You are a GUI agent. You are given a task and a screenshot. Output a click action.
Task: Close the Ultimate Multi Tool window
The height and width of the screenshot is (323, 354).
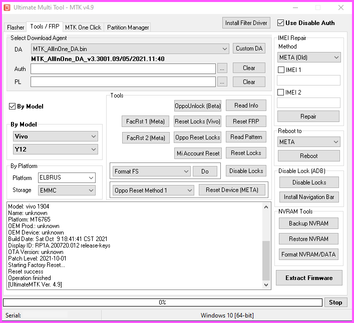[341, 7]
